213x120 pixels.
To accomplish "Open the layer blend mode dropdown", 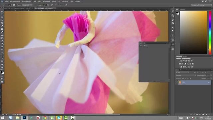I will pos(186,76).
